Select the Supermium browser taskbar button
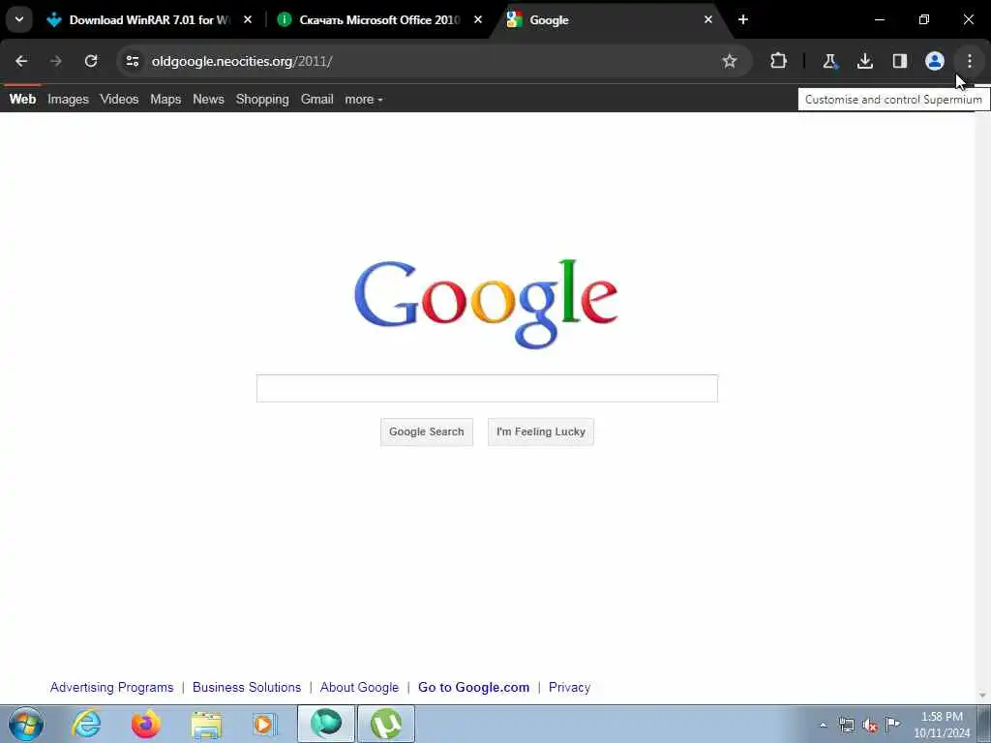 click(326, 724)
